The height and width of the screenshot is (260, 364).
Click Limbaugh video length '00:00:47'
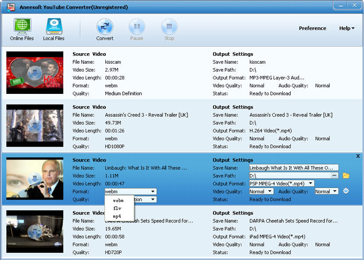115,184
